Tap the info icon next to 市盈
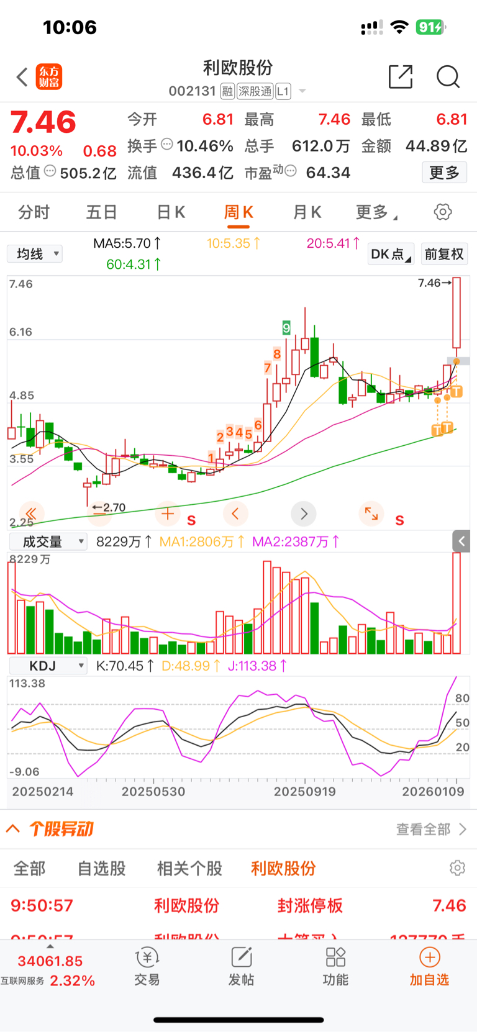This screenshot has width=477, height=1032. [291, 171]
